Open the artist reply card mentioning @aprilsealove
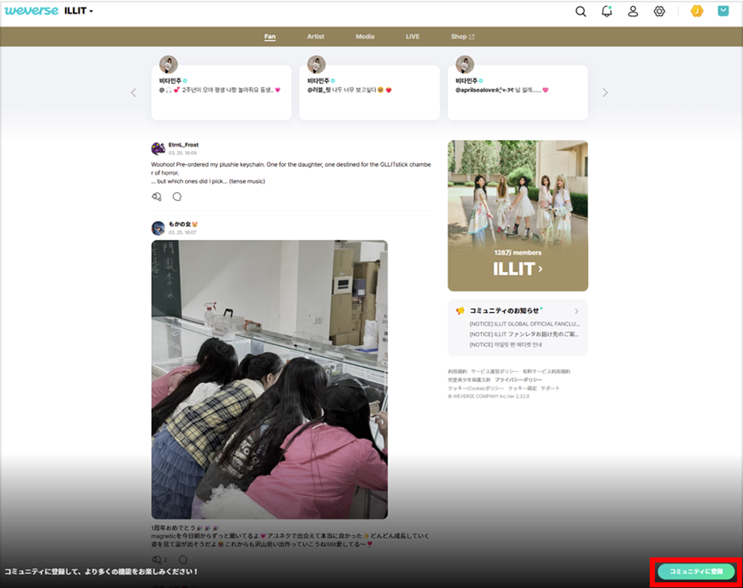 pyautogui.click(x=518, y=93)
